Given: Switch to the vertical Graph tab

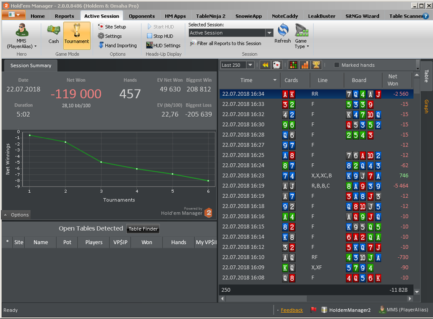Looking at the screenshot, I should tap(426, 106).
